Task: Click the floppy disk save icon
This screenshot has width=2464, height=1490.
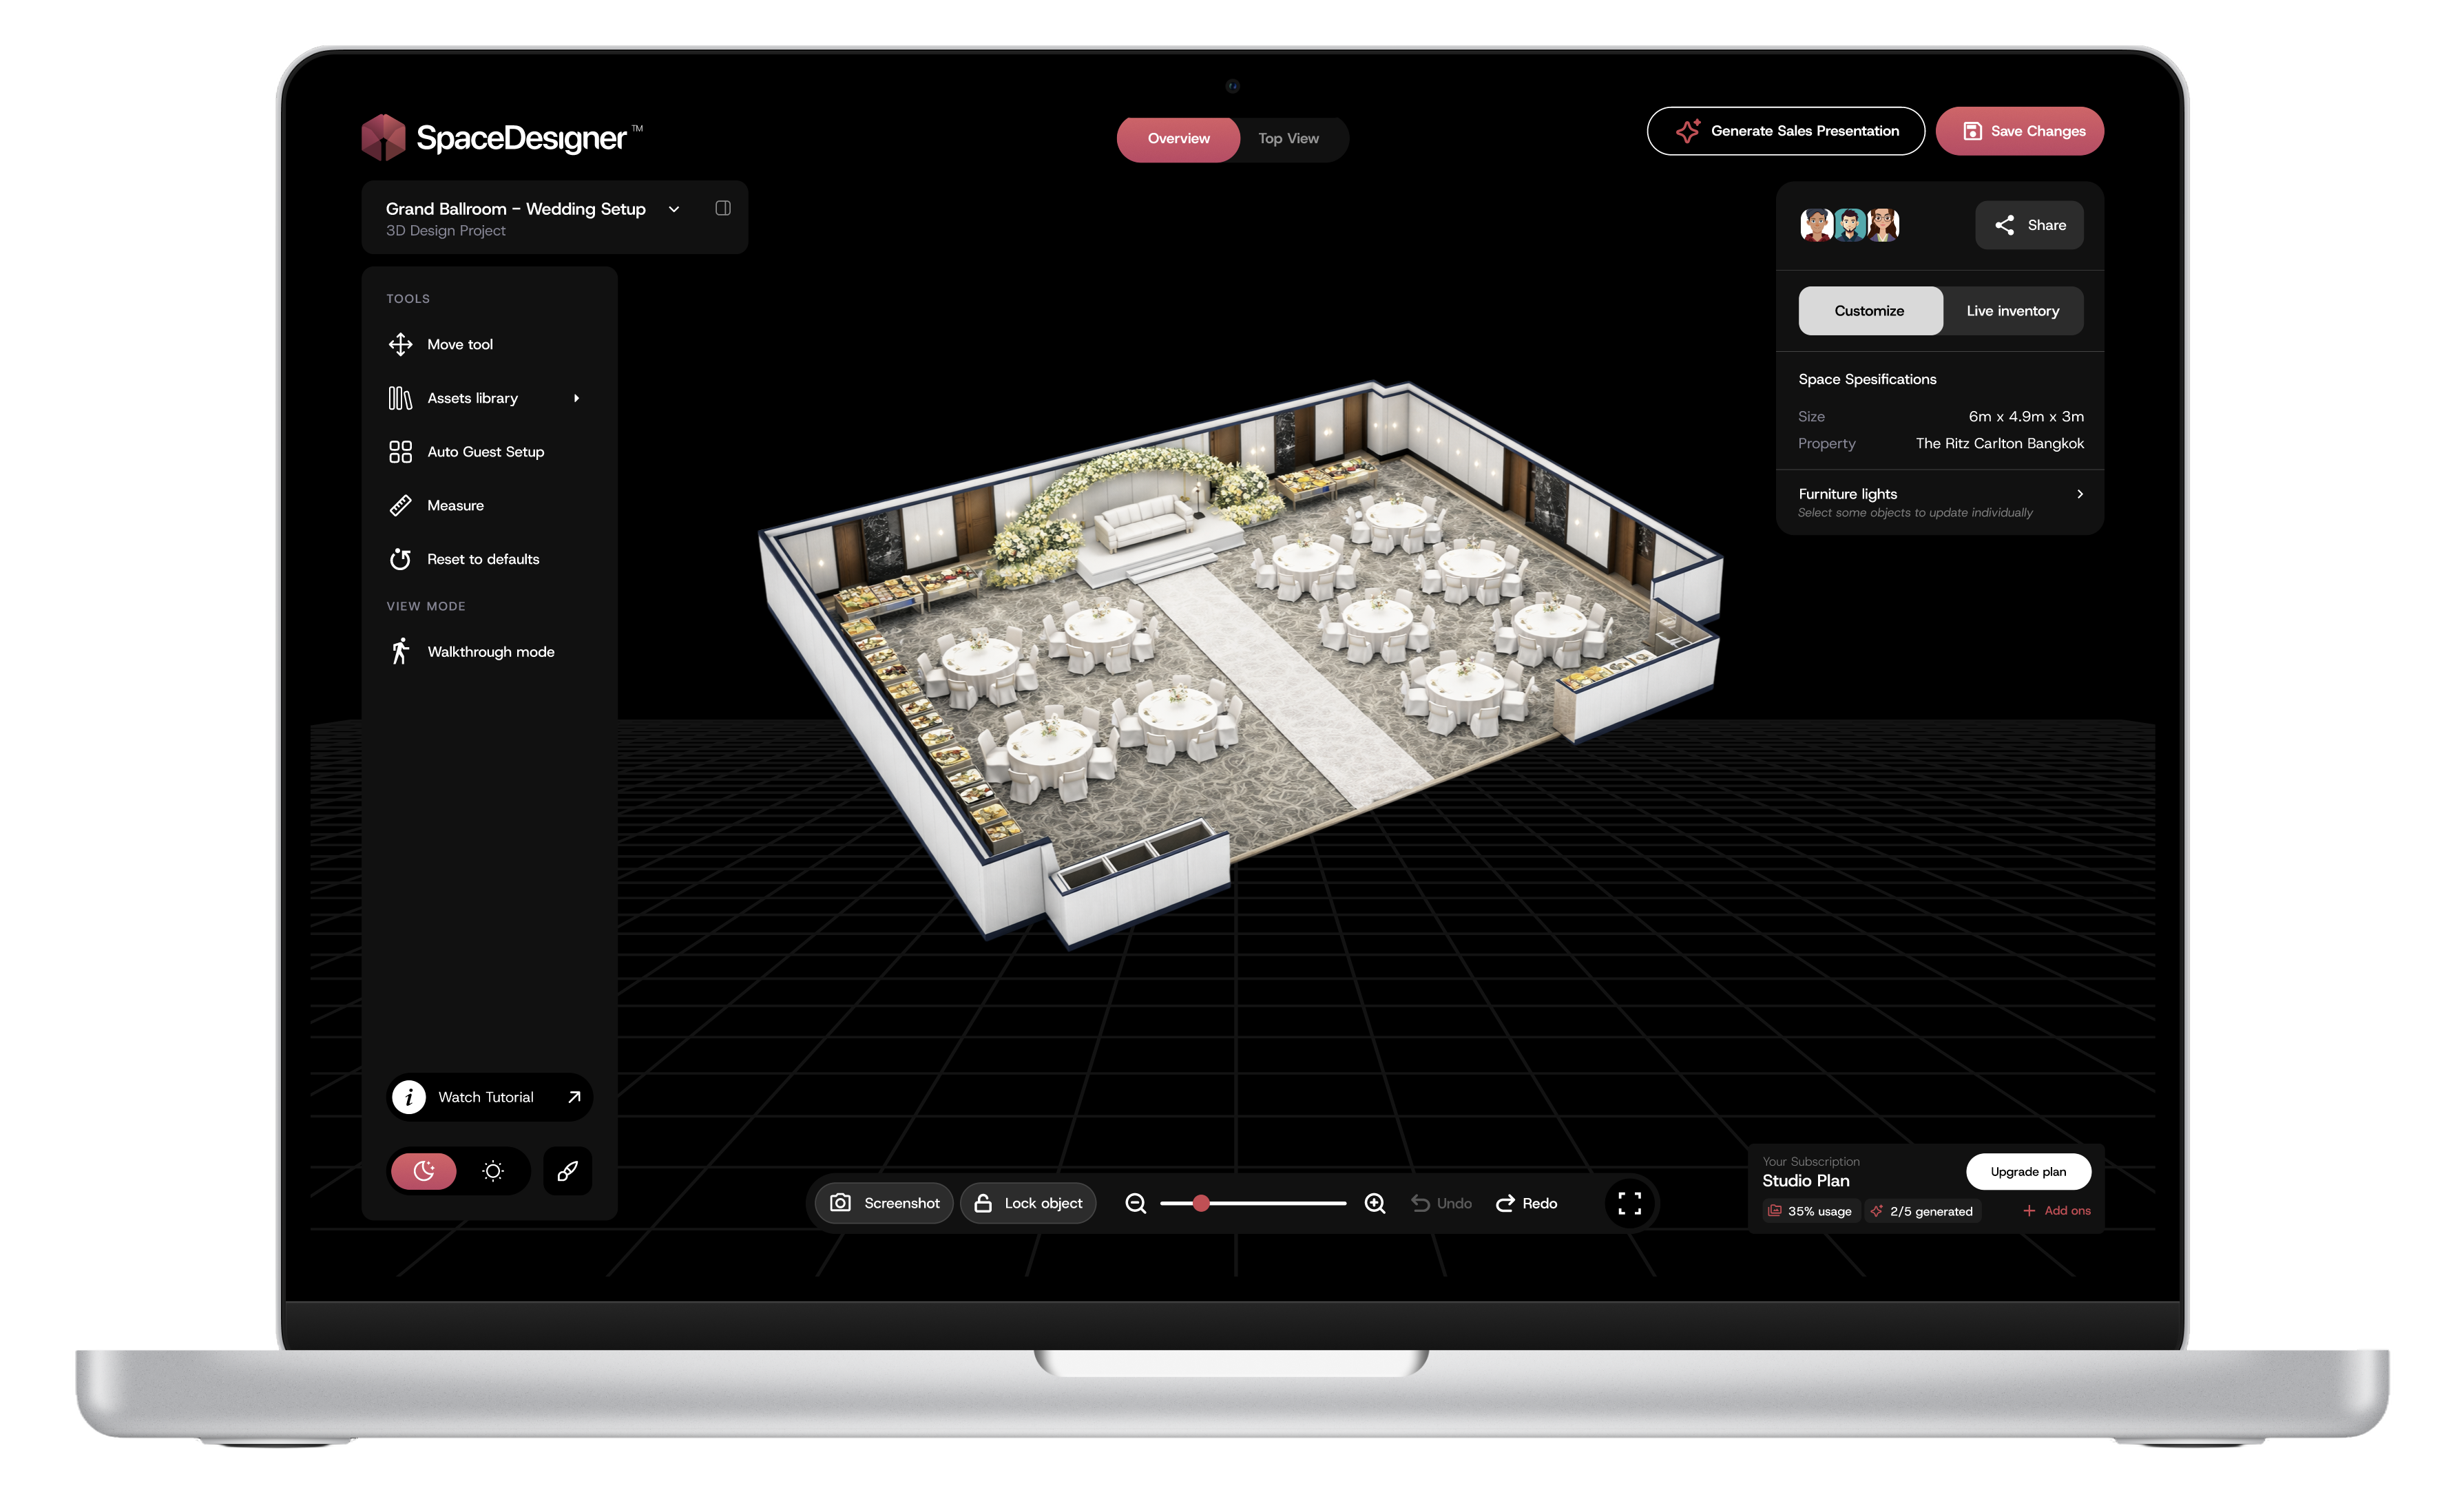Action: coord(1972,131)
